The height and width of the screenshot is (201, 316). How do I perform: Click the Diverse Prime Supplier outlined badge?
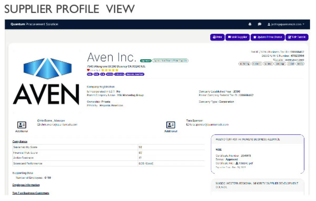click(170, 61)
